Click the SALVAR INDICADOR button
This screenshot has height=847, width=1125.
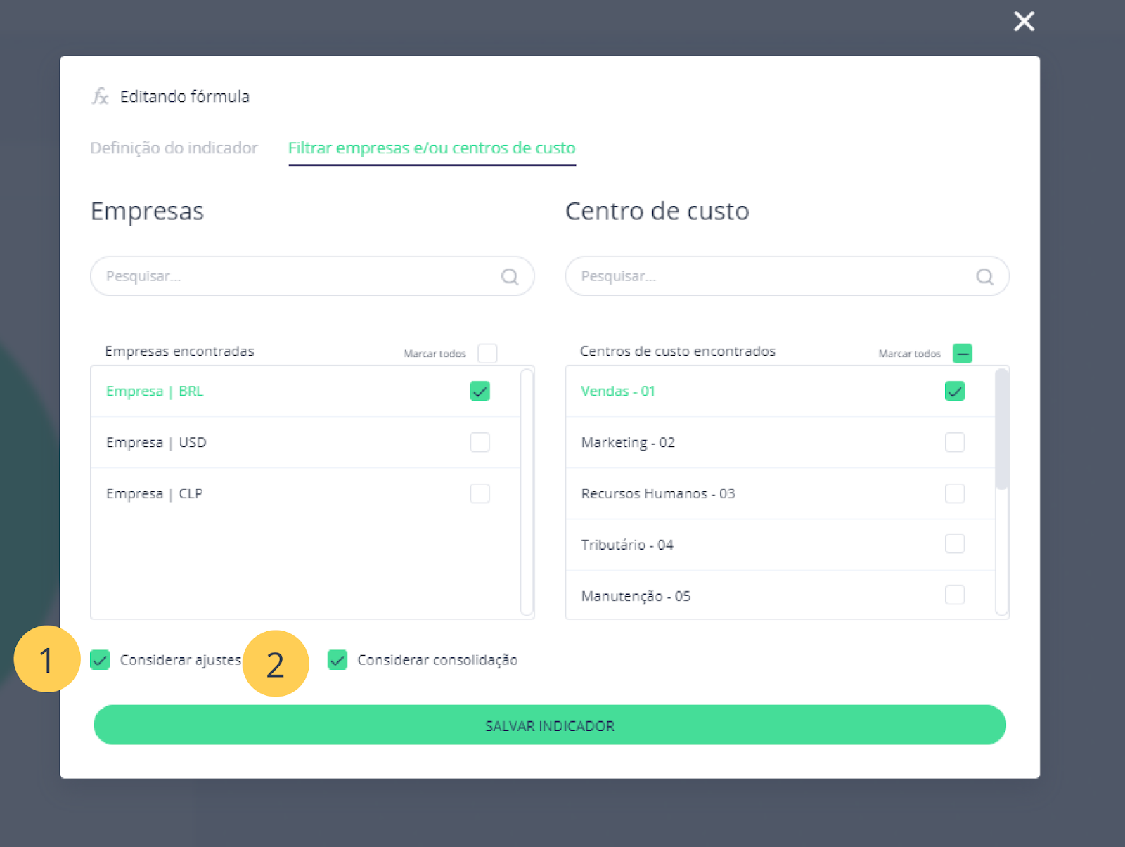tap(550, 725)
